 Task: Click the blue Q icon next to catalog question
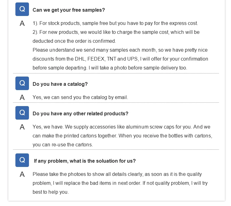pos(22,83)
